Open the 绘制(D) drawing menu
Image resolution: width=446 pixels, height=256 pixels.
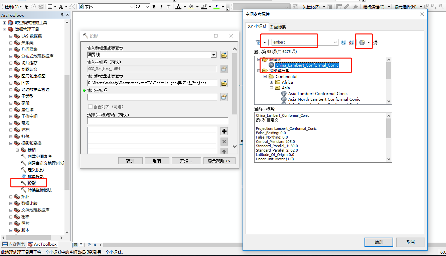click(x=13, y=7)
